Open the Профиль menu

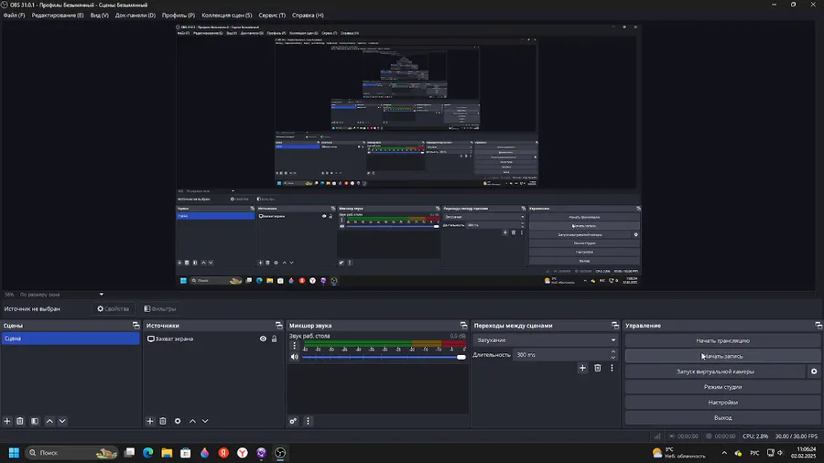pos(179,16)
